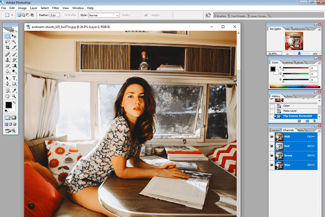
Task: Select the Magic Wand tool
Action: click(x=14, y=42)
